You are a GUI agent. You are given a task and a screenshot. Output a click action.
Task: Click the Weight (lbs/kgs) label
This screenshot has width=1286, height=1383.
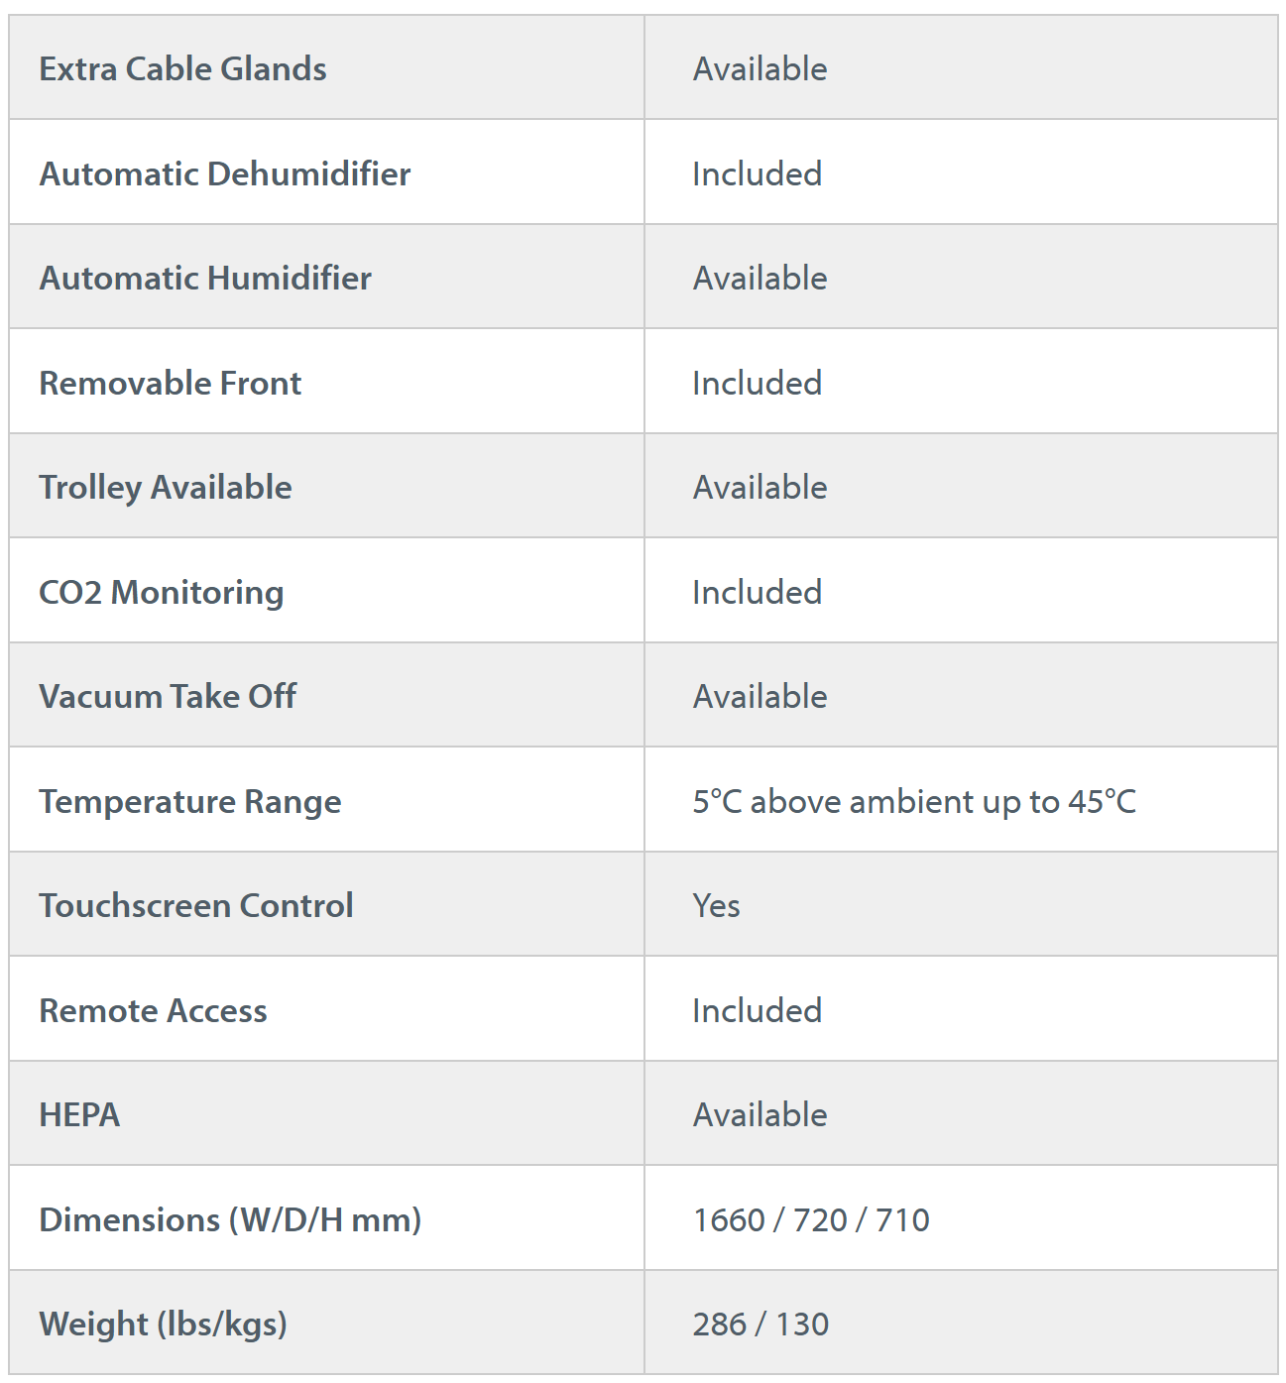point(164,1324)
